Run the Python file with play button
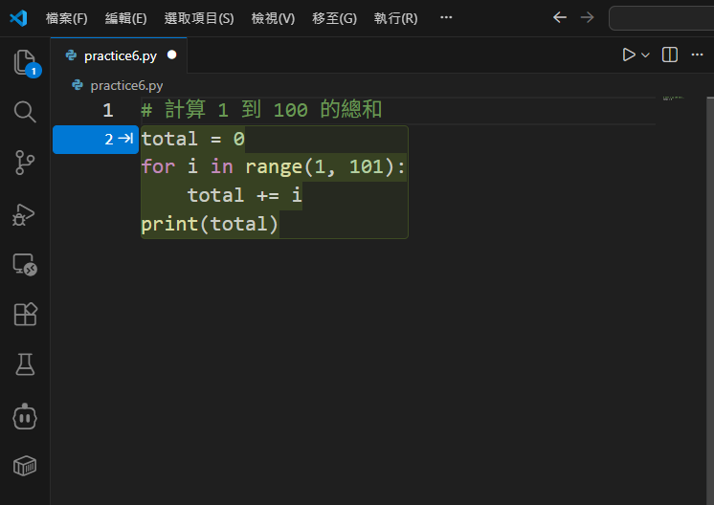This screenshot has width=714, height=505. point(628,55)
